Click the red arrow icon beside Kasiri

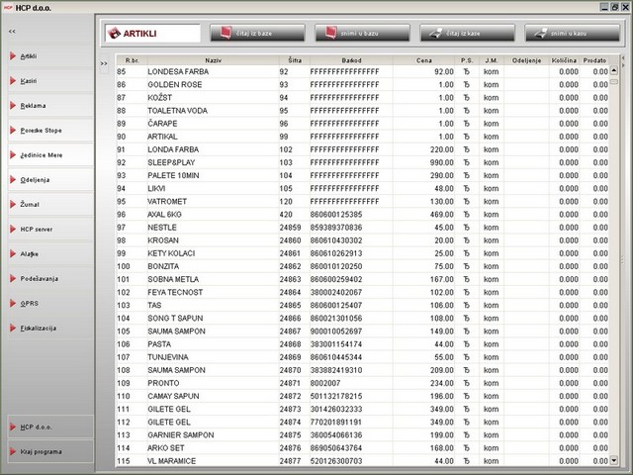(13, 80)
